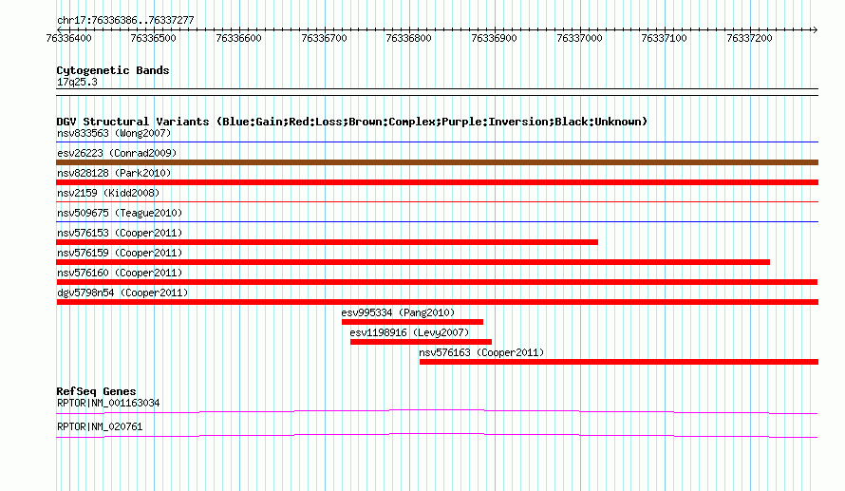The width and height of the screenshot is (845, 491).
Task: Click the red esv1198916 loss bar
Action: [421, 342]
